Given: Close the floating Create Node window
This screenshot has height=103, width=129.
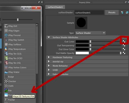Looking at the screenshot, I should coord(36,8).
